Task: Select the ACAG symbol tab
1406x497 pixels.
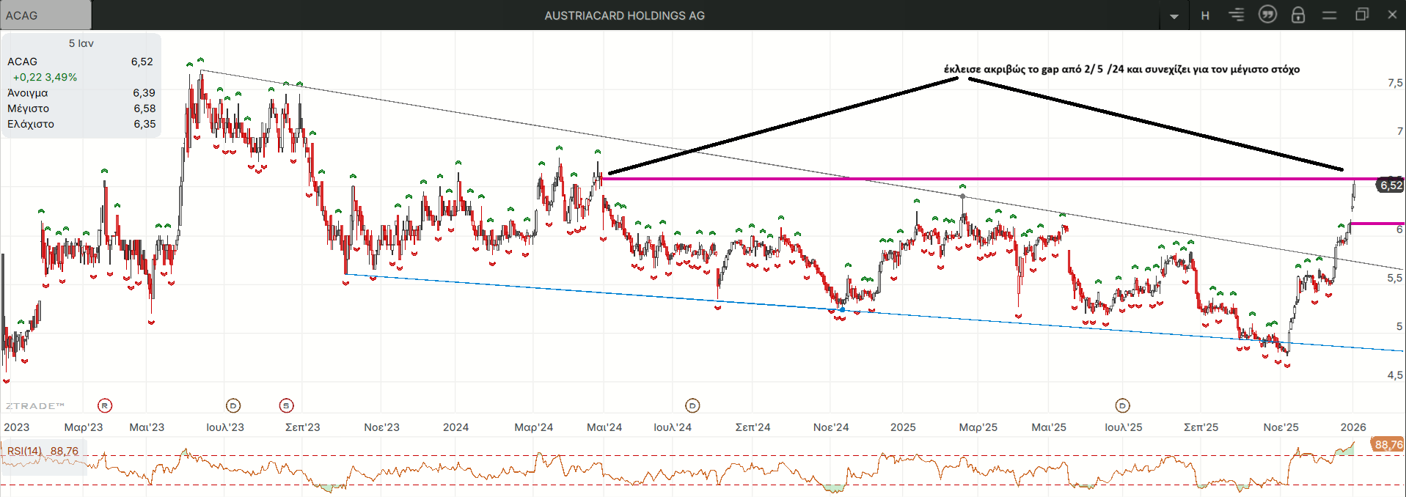Action: pos(45,15)
